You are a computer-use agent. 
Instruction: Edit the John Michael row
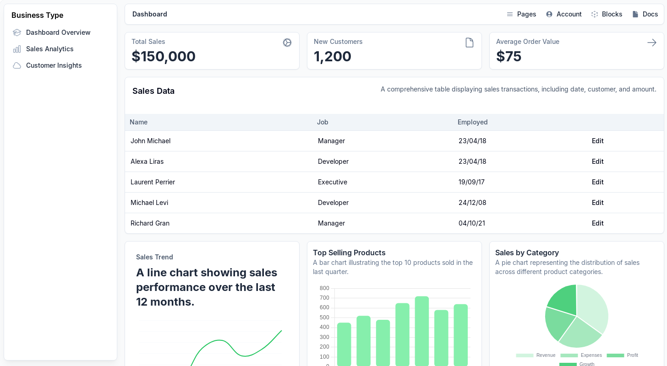coord(597,141)
